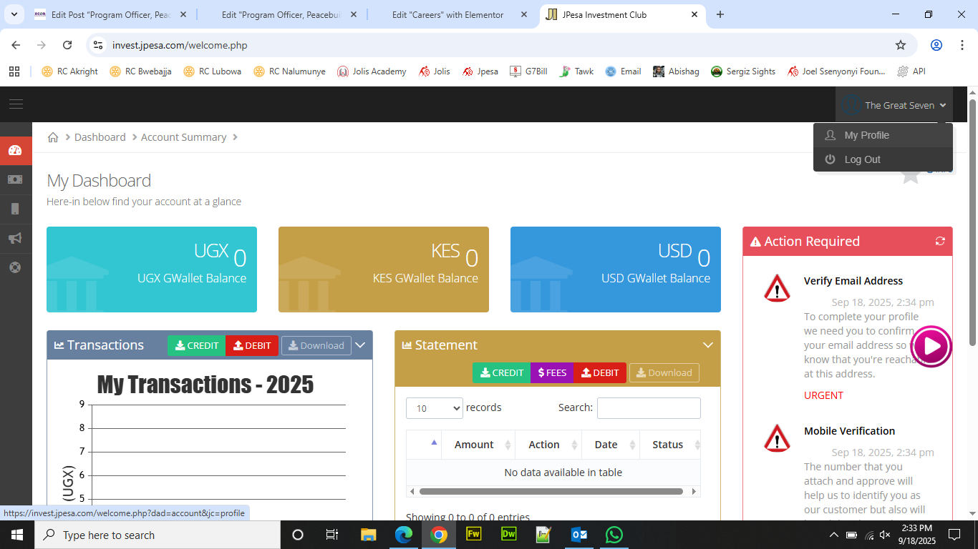Screen dimensions: 978x549
Task: Open the money icon in the left sidebar
Action: 15,179
